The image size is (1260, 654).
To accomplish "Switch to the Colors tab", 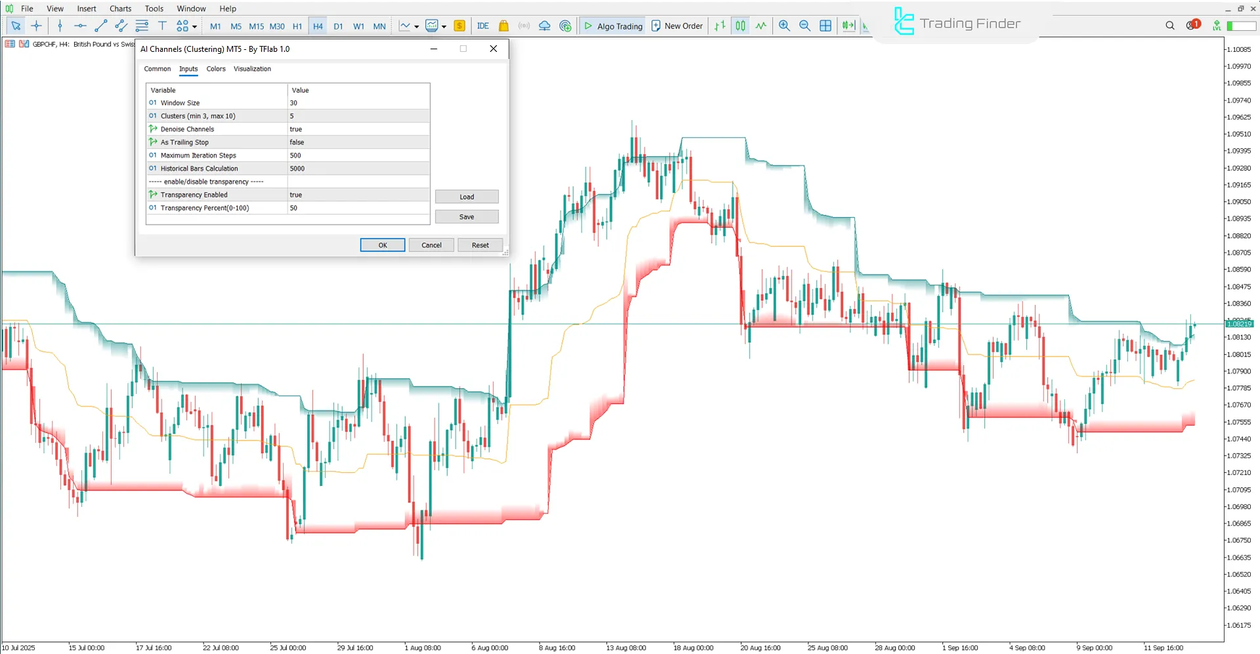I will tap(215, 68).
